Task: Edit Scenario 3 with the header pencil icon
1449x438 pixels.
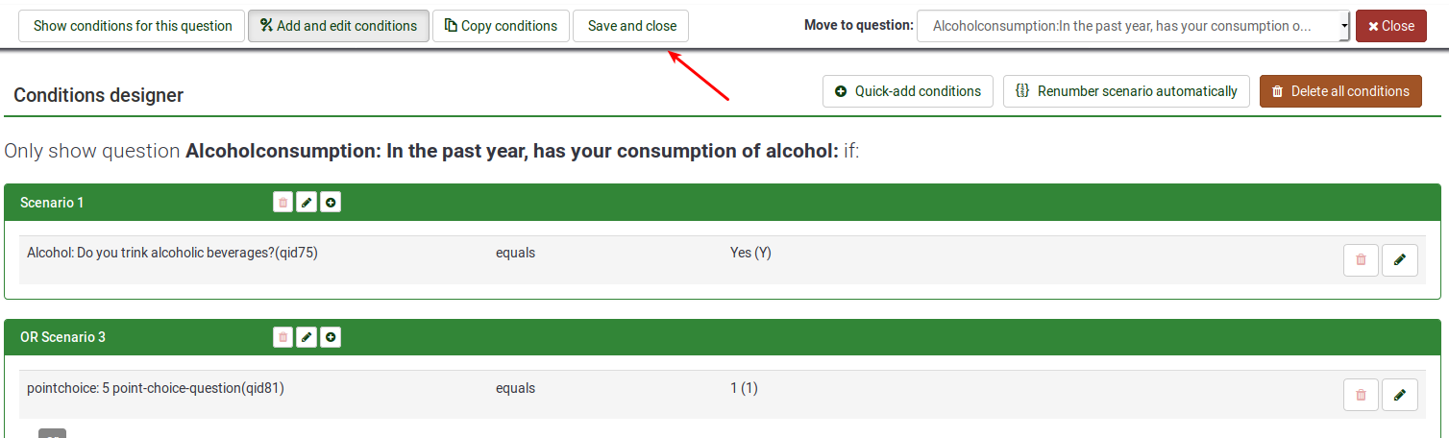Action: 307,337
